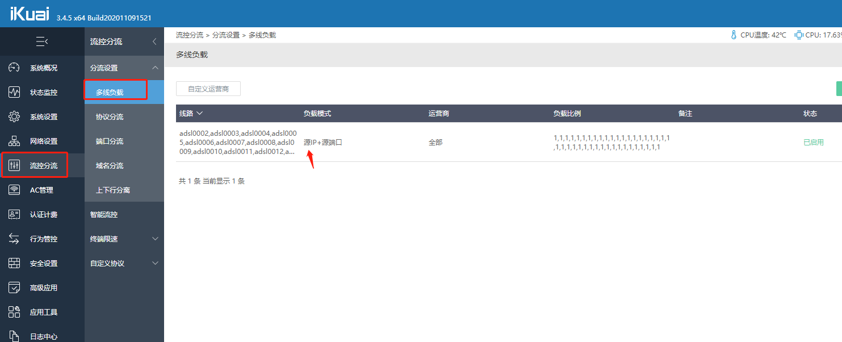Click the 系统设置 gear icon

(14, 116)
